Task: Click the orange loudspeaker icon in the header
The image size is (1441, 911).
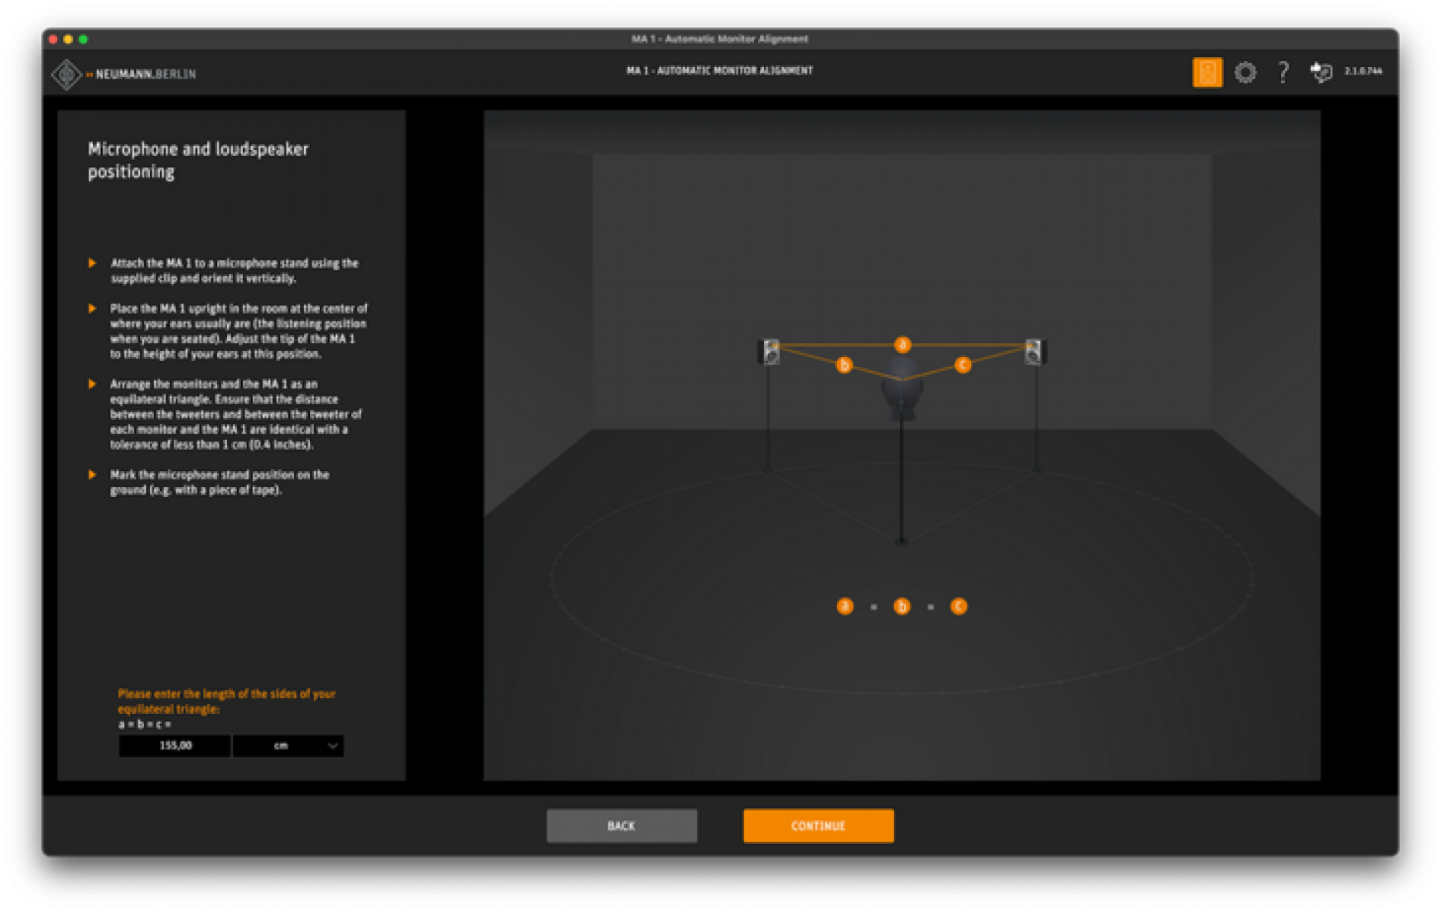Action: [1206, 73]
